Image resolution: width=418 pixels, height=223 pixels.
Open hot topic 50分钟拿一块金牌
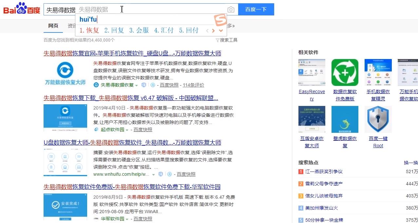(324, 220)
